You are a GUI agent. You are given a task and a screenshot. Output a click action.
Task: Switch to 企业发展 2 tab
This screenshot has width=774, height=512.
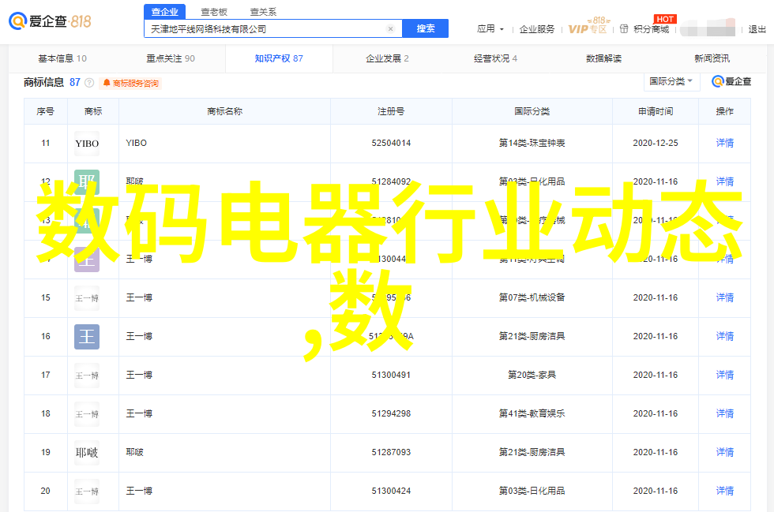pyautogui.click(x=387, y=58)
